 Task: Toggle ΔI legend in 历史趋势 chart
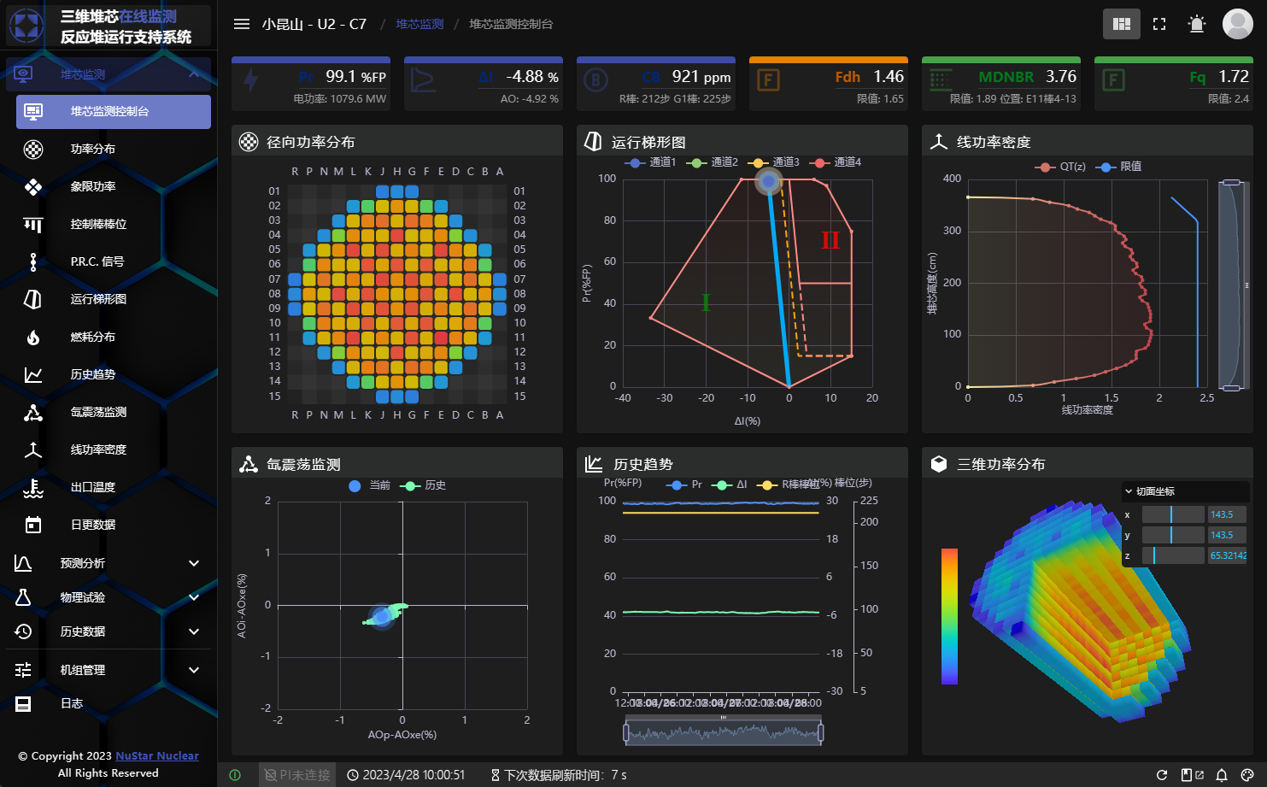(x=730, y=485)
